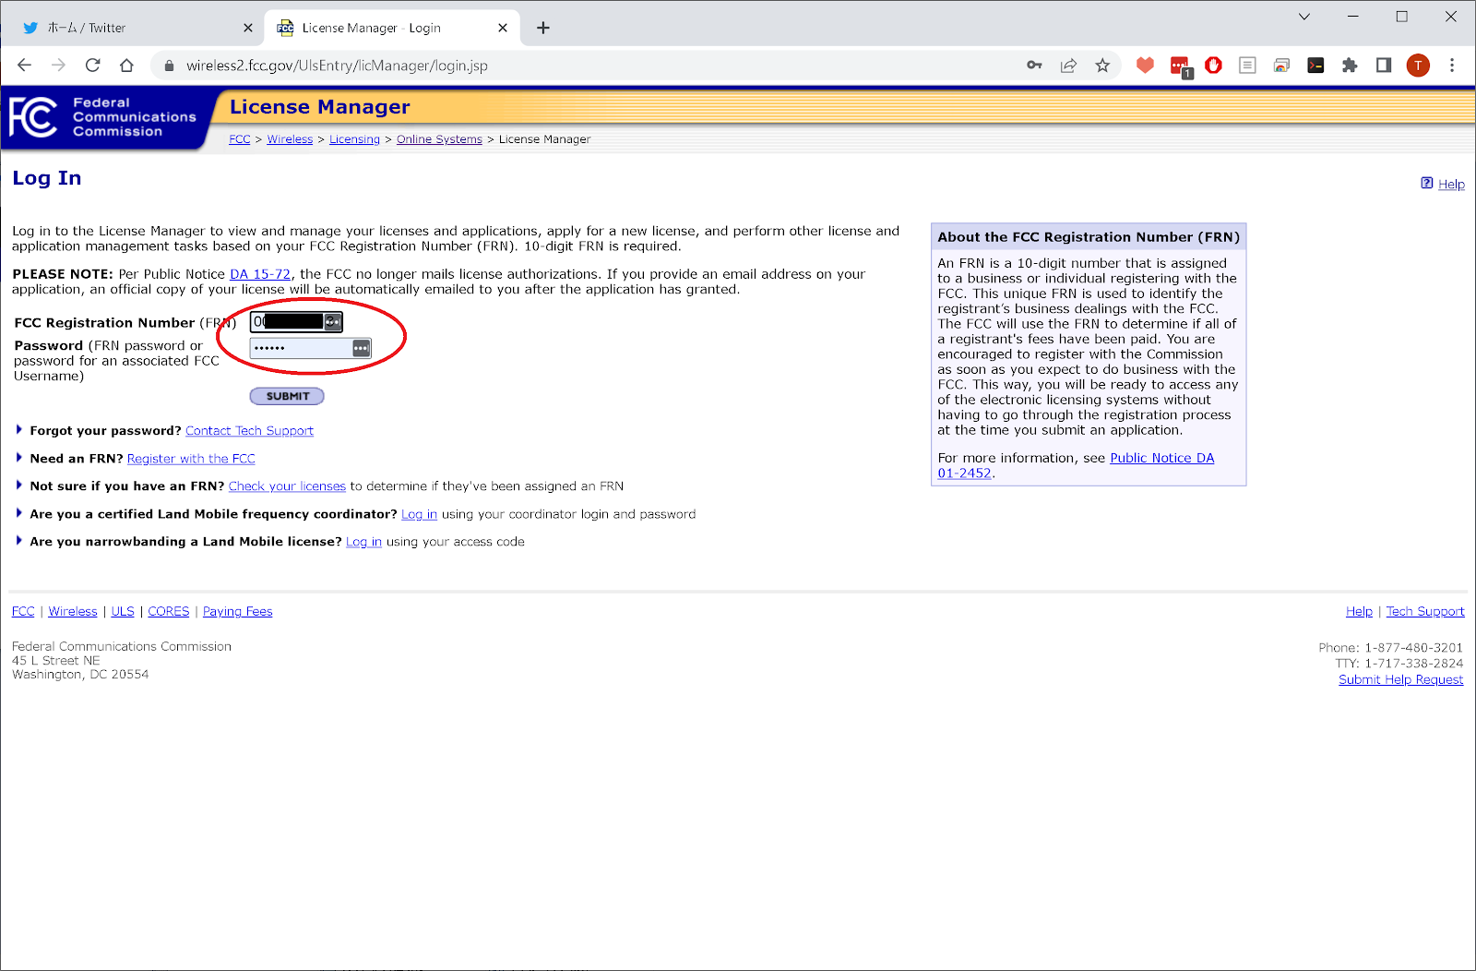Click the cast/media extension icon

[1281, 66]
